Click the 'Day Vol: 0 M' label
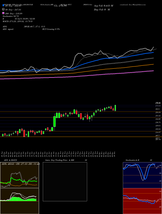Screen dimensions: 162x214 click(x=102, y=9)
